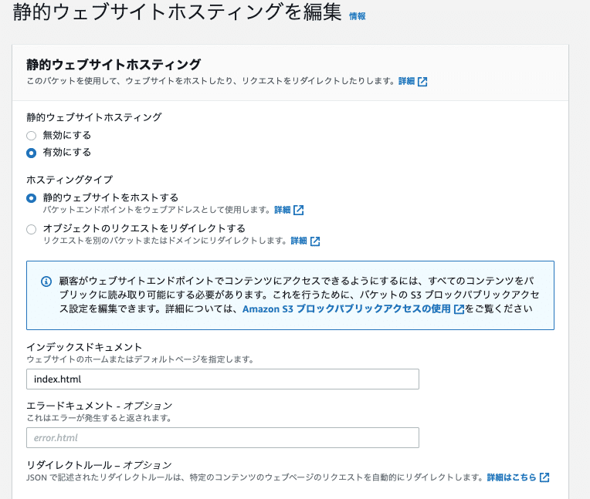Open the Amazon S3 ブロックパブリックアクセスの使用 link
Screen dimensions: 590x499
[x=347, y=309]
